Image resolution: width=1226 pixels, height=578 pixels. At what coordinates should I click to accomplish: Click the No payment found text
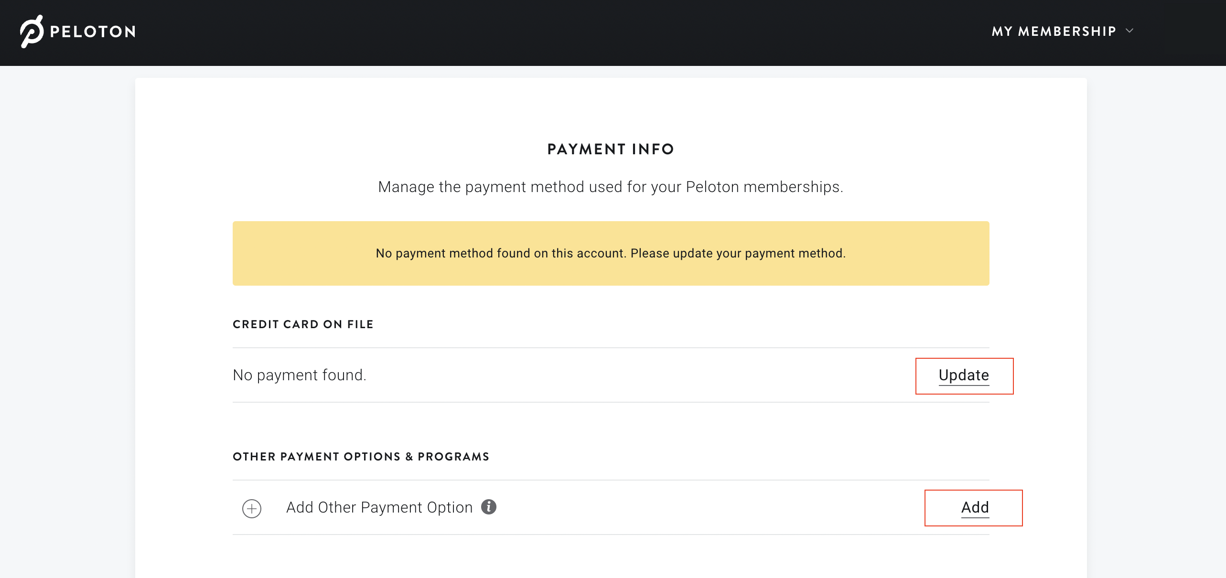pyautogui.click(x=300, y=375)
